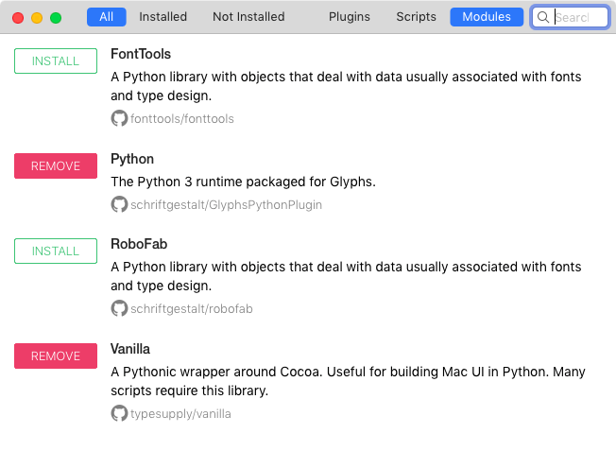The image size is (616, 451).
Task: Filter list to Installed items
Action: (163, 17)
